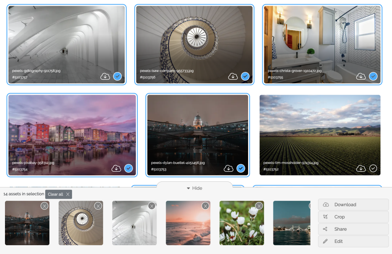Click Edit button in selection panel

tap(353, 241)
